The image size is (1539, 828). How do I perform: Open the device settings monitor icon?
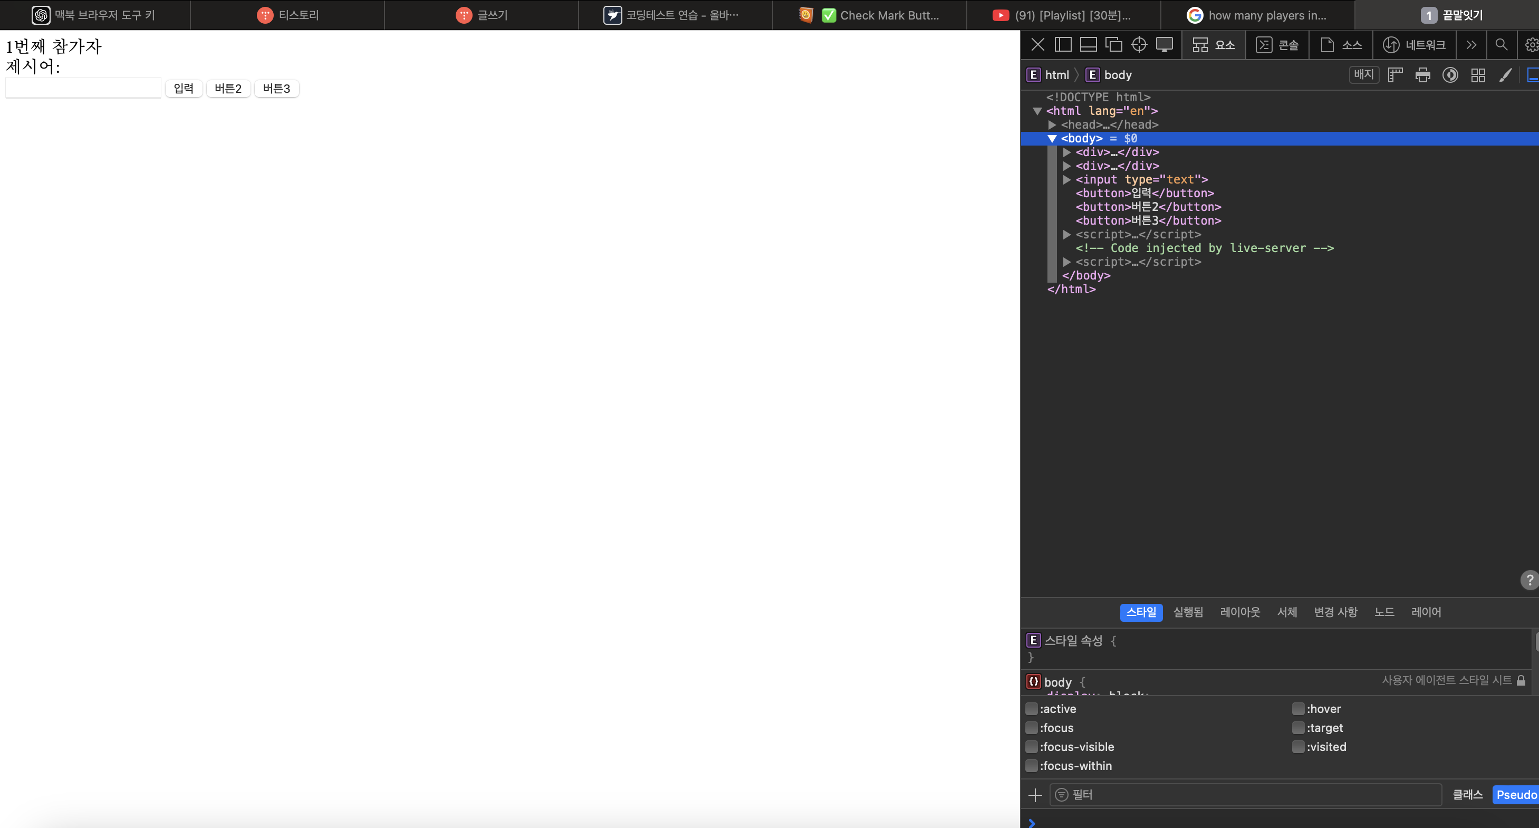point(1164,45)
